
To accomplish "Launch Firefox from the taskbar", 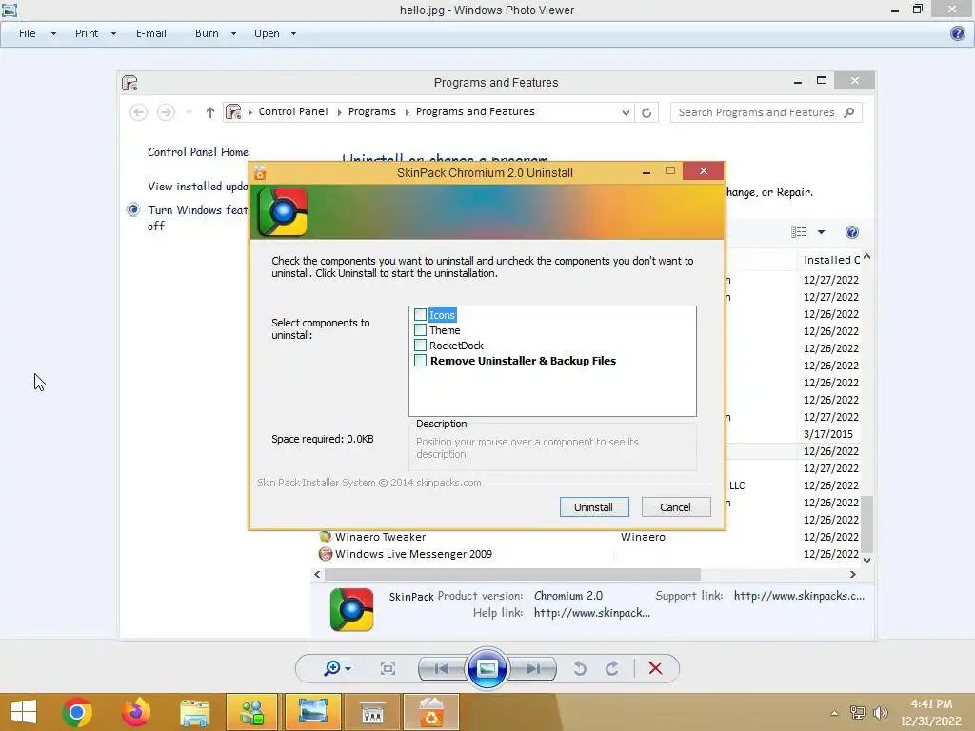I will click(135, 712).
